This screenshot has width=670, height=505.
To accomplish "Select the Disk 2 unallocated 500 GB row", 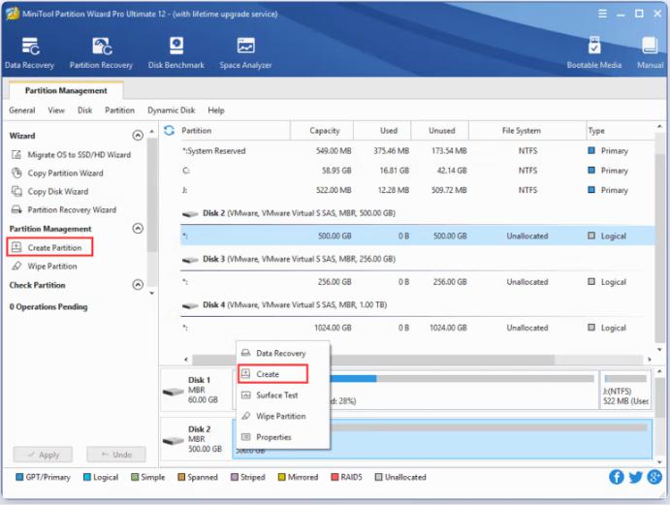I will (x=417, y=236).
